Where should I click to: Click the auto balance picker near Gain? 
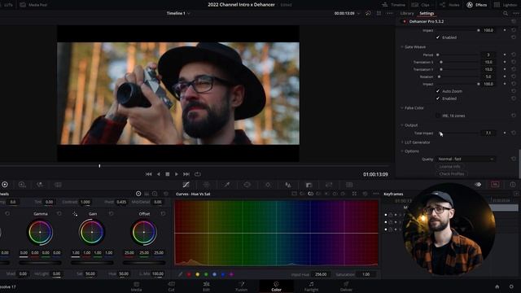point(75,214)
